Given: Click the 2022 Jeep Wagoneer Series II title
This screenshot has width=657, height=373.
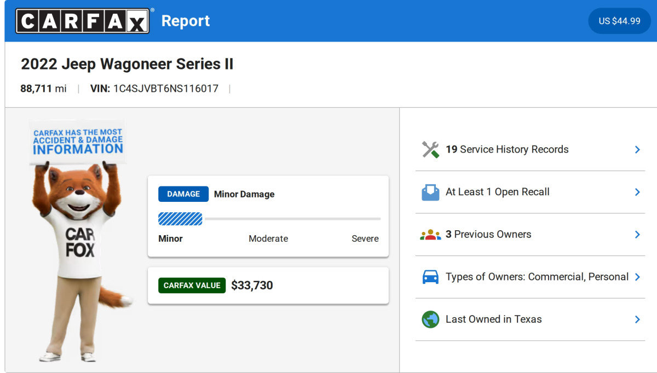Looking at the screenshot, I should coord(127,64).
